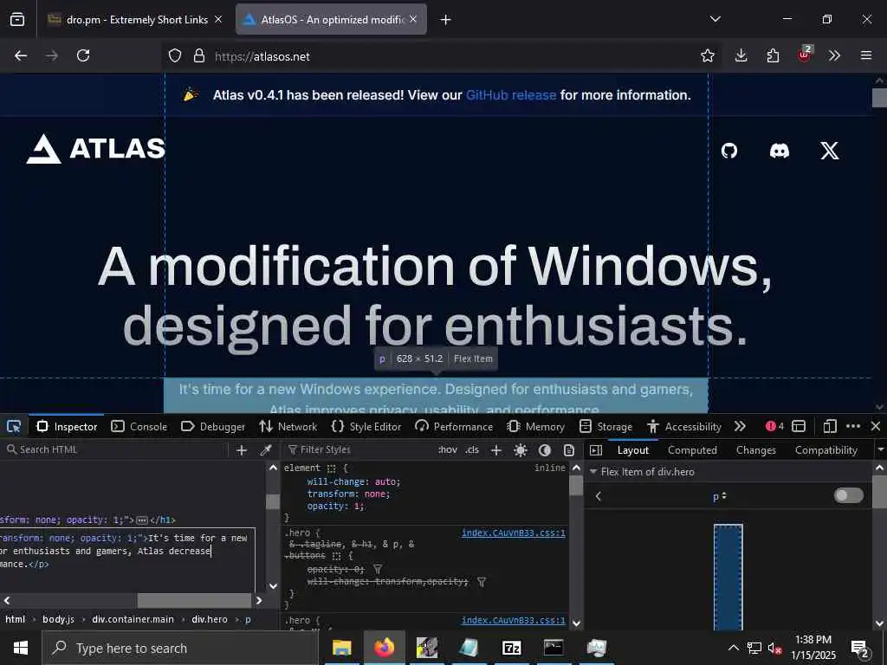The width and height of the screenshot is (887, 665).
Task: Switch to the Debugger tab
Action: point(213,426)
